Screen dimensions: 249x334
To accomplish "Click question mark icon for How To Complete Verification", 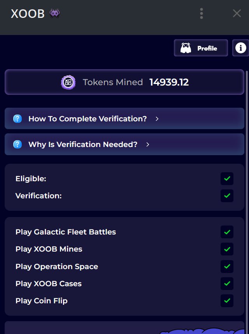I will pos(18,119).
